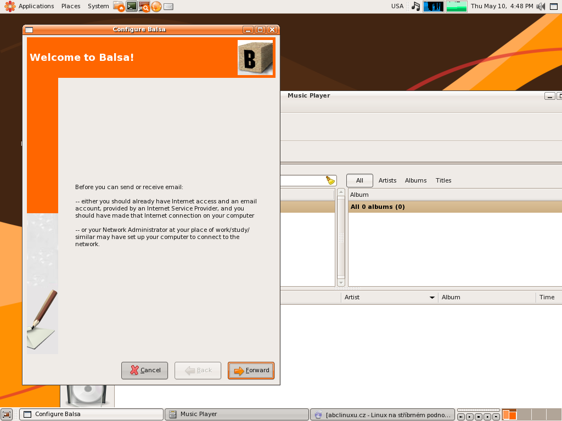The image size is (562, 421).
Task: Click the window selector icon in top panel
Action: click(x=554, y=7)
